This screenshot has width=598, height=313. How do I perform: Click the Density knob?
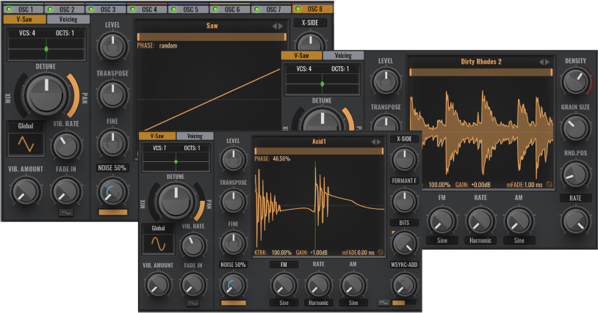coord(575,82)
